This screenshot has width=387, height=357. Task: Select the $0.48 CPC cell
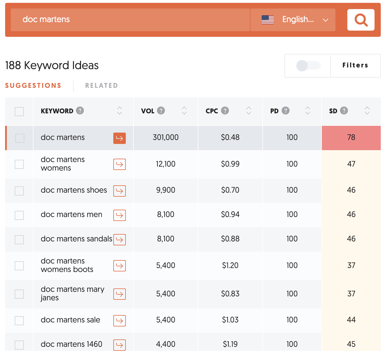pyautogui.click(x=230, y=137)
